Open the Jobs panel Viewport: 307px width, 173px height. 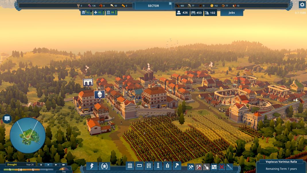pos(232,13)
